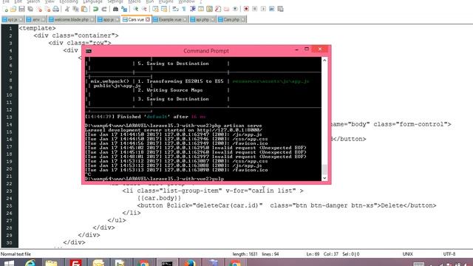Switch to the app.js tab
Image resolution: width=473 pixels, height=266 pixels.
109,20
